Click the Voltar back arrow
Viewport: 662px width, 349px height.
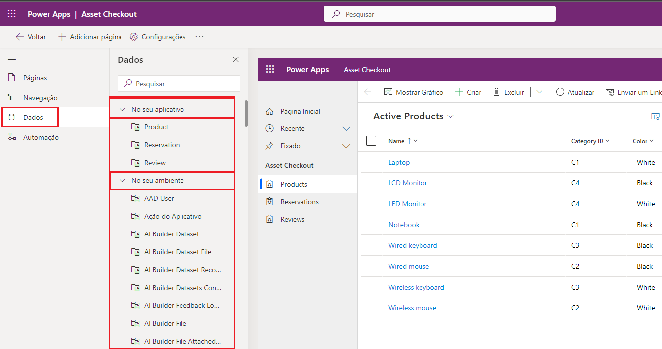tap(20, 37)
